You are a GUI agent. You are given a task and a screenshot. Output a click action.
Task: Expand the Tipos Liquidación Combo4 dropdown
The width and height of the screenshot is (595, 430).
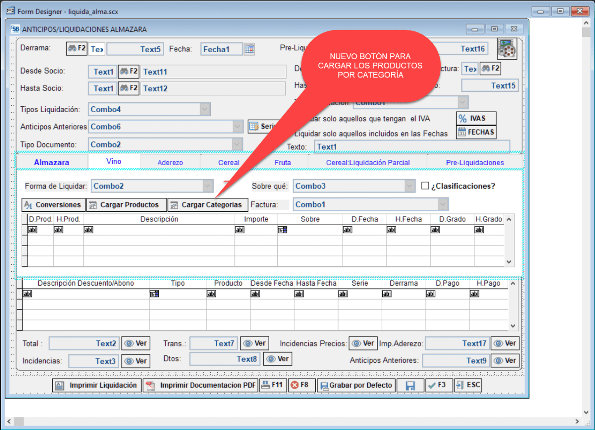(x=205, y=110)
